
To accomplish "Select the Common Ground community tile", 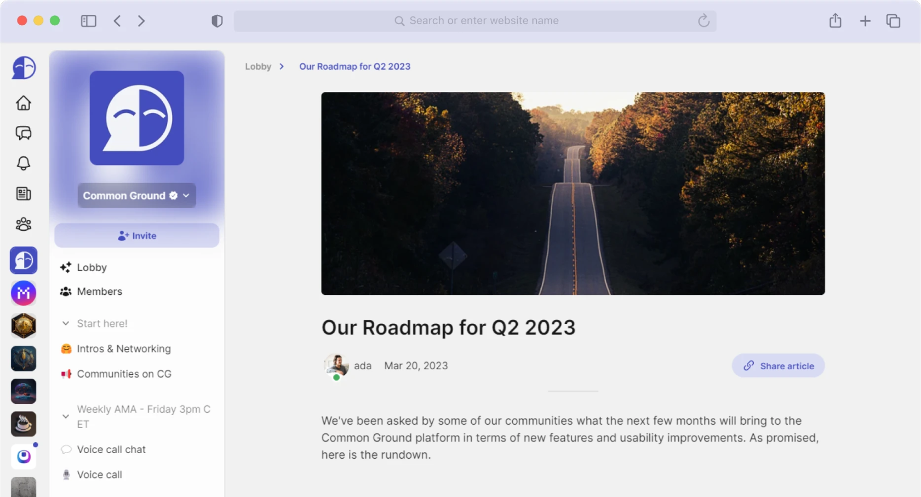I will [x=24, y=260].
